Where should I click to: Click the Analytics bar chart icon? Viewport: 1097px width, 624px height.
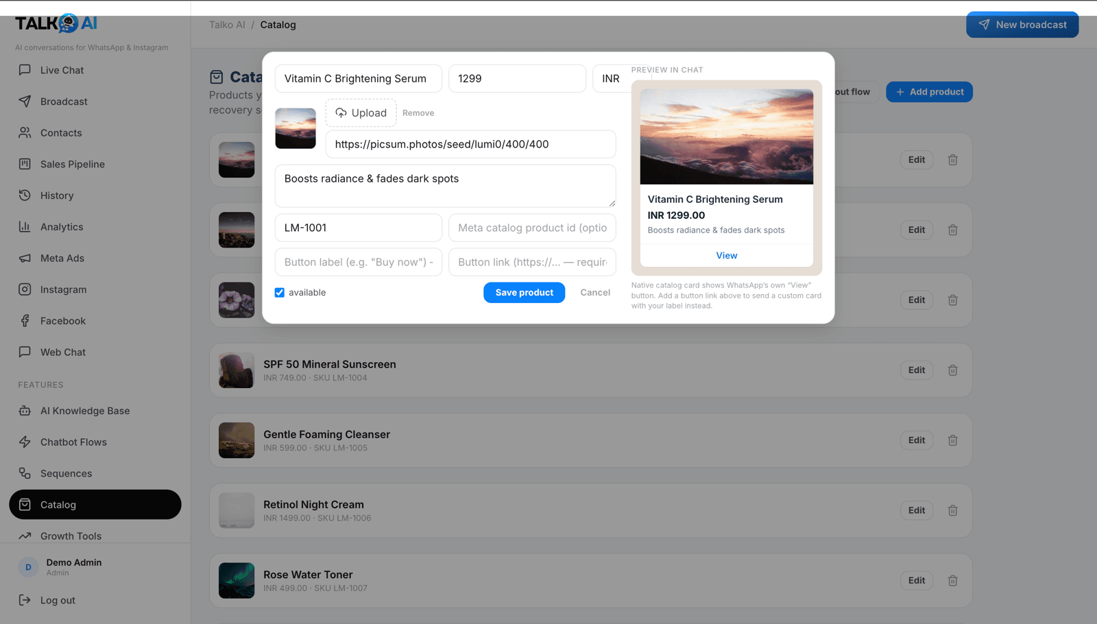(25, 227)
